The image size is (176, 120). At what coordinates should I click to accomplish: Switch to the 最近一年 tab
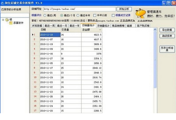75,26
